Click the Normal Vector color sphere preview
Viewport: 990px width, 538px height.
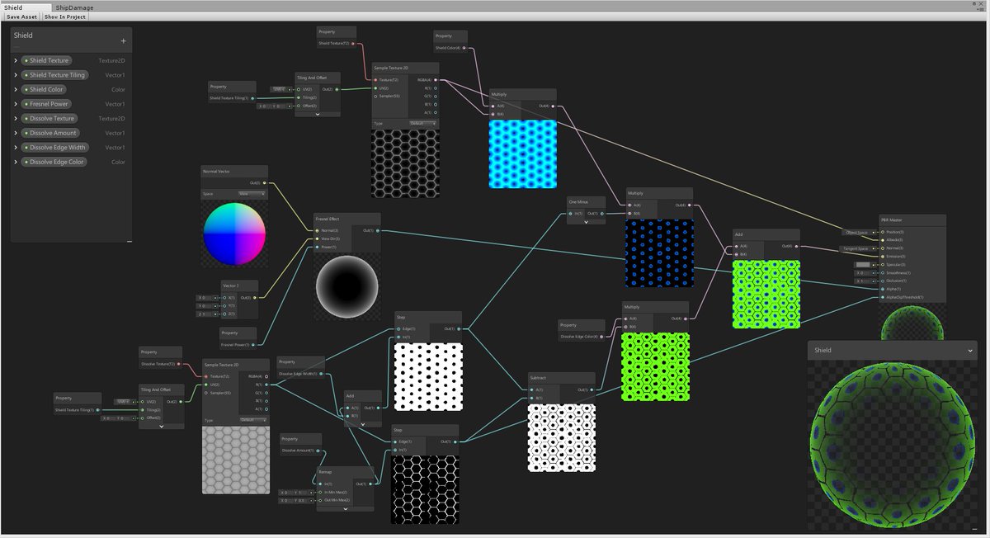click(234, 233)
